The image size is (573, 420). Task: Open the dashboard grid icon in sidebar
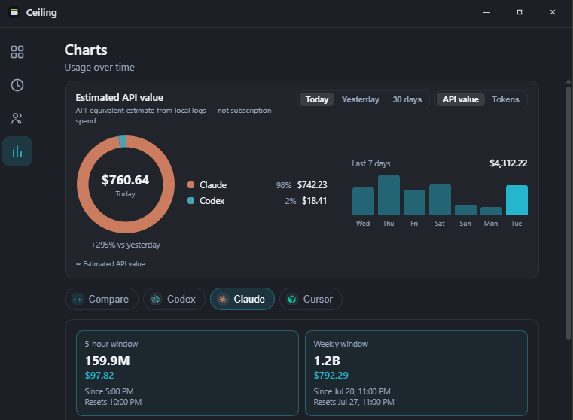pyautogui.click(x=17, y=52)
